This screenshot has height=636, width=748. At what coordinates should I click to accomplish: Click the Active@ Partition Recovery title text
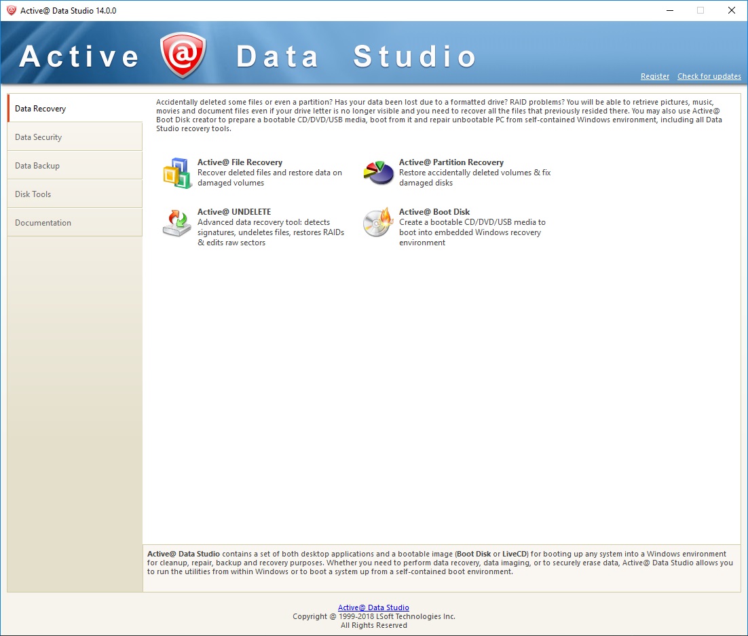click(x=451, y=162)
